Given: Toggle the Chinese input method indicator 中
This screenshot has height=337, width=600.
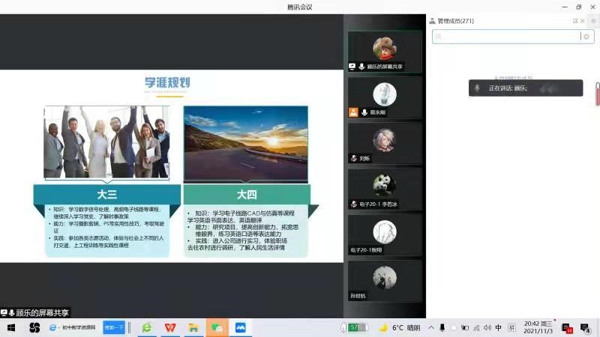Looking at the screenshot, I should pyautogui.click(x=498, y=327).
